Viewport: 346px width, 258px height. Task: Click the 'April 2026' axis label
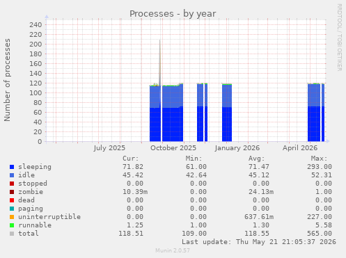coord(300,148)
